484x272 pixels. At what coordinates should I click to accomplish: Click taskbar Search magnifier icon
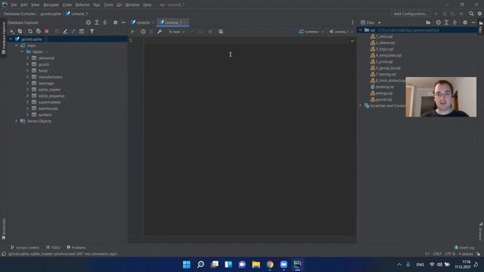(x=200, y=264)
